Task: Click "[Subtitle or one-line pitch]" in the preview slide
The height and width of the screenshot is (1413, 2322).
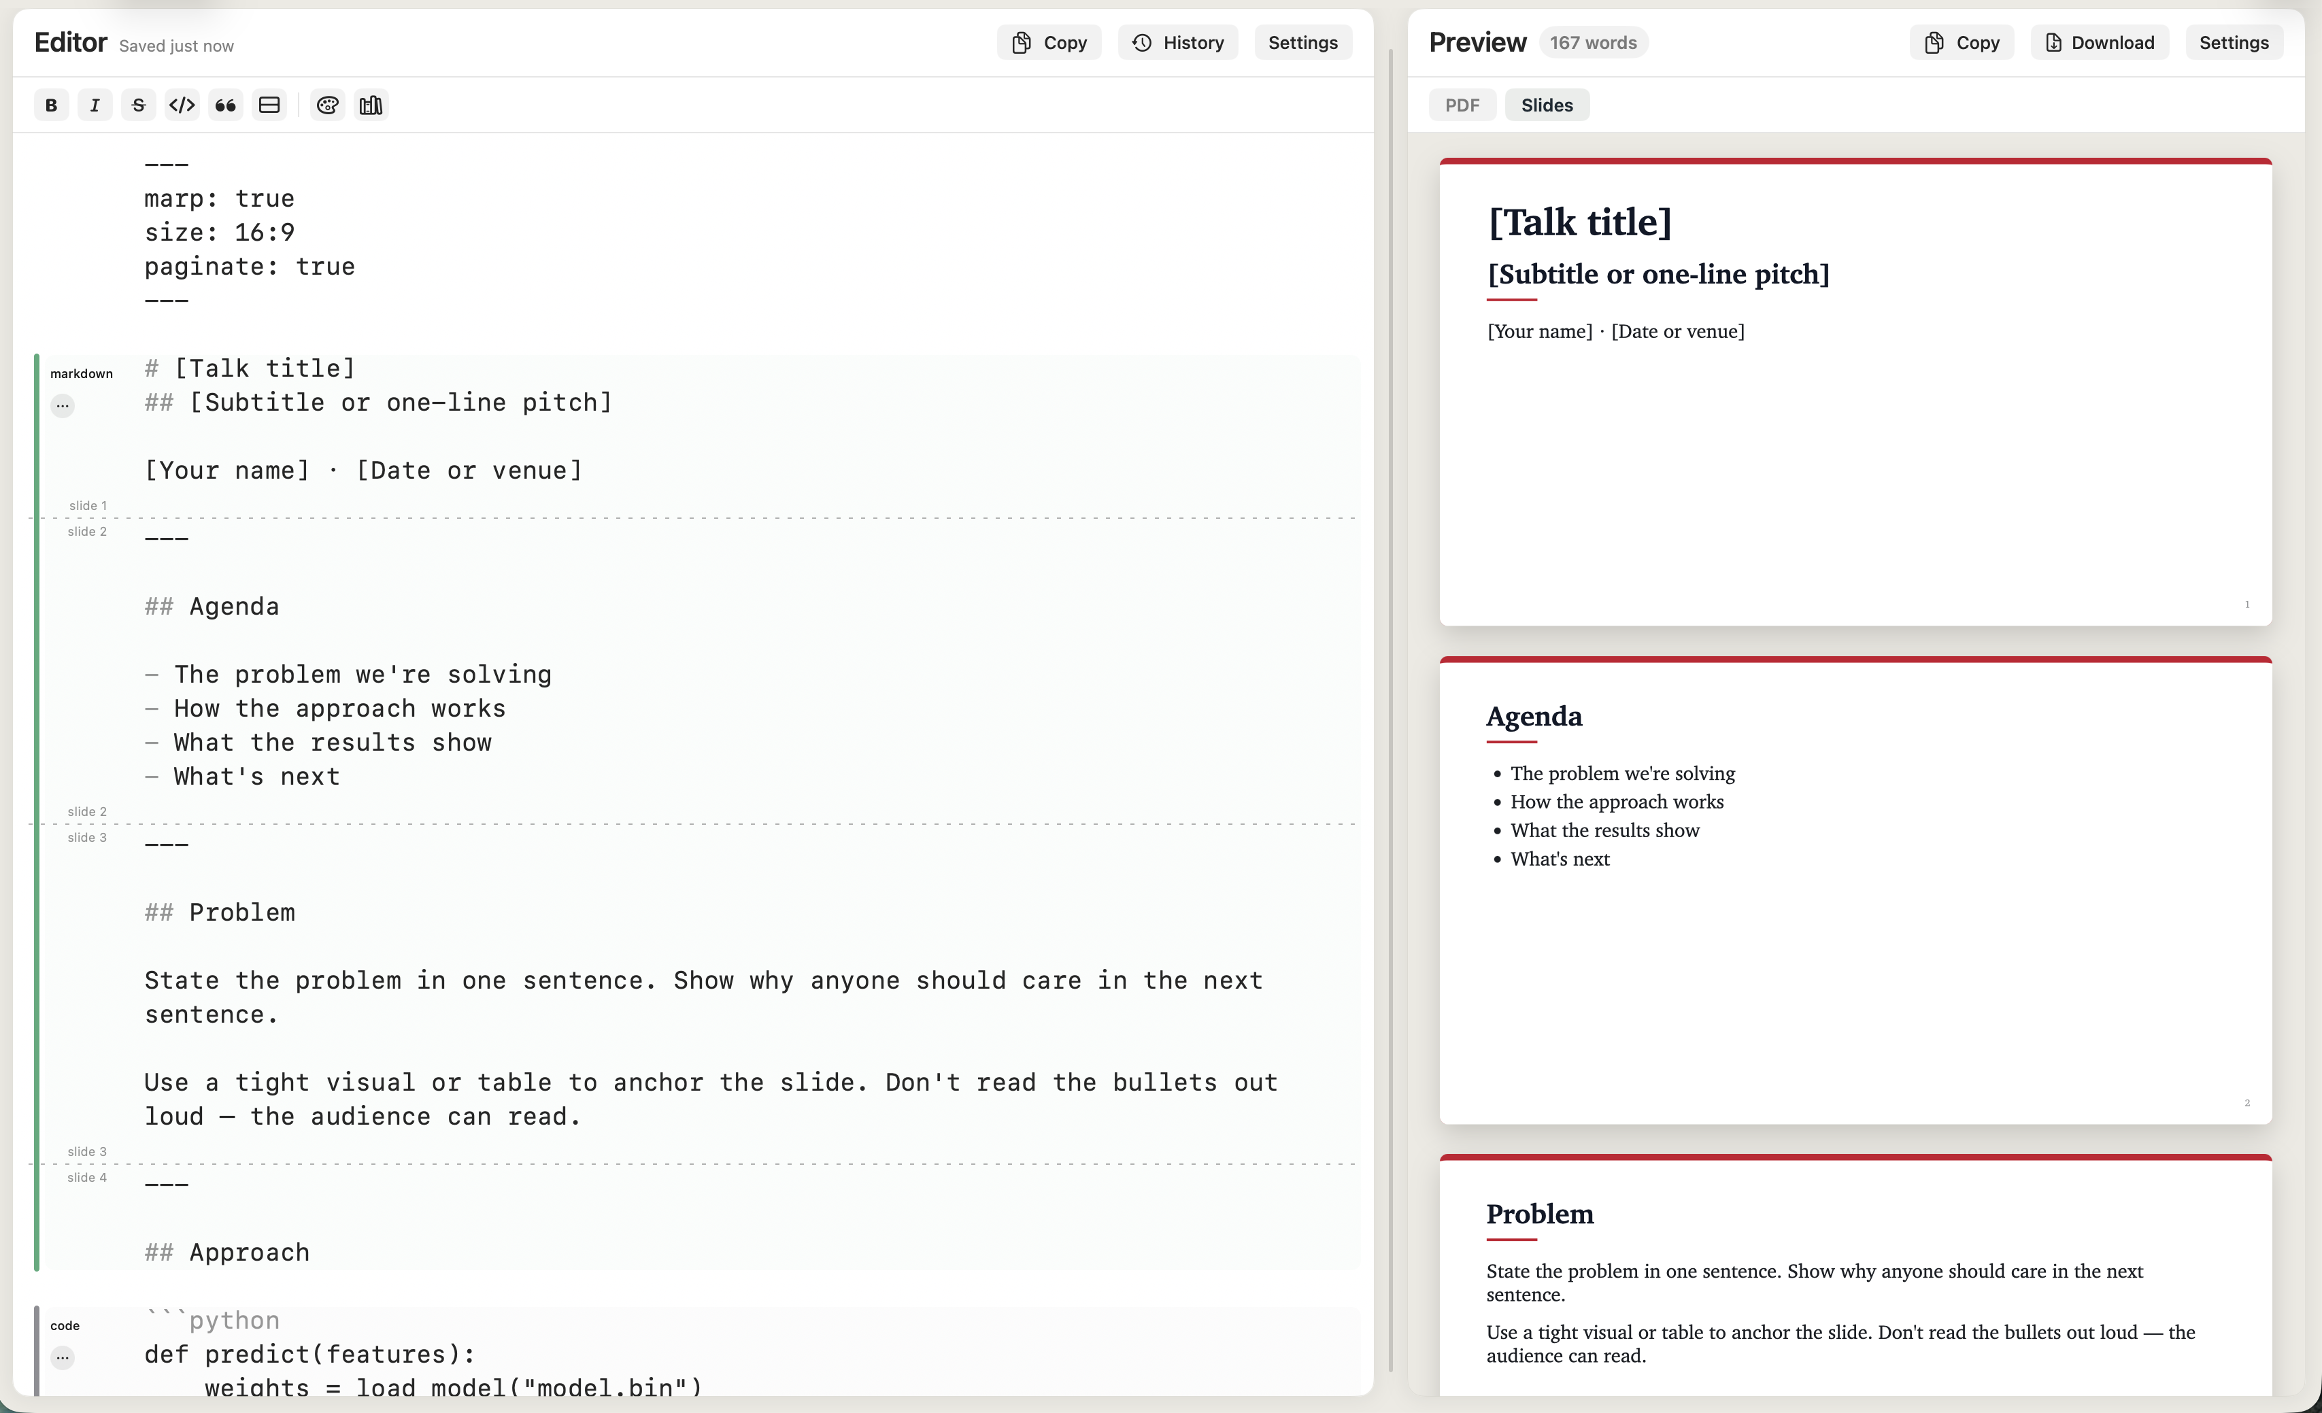Action: pyautogui.click(x=1659, y=274)
